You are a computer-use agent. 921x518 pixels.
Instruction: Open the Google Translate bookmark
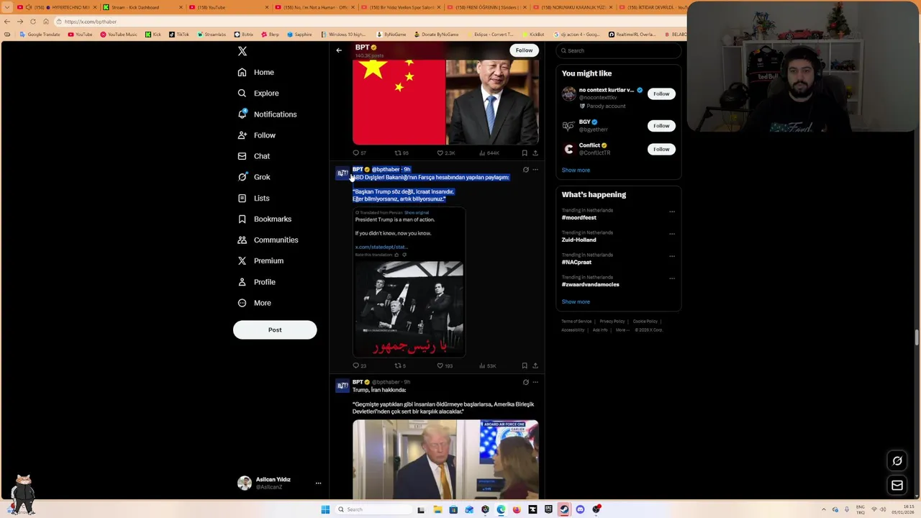pyautogui.click(x=40, y=35)
